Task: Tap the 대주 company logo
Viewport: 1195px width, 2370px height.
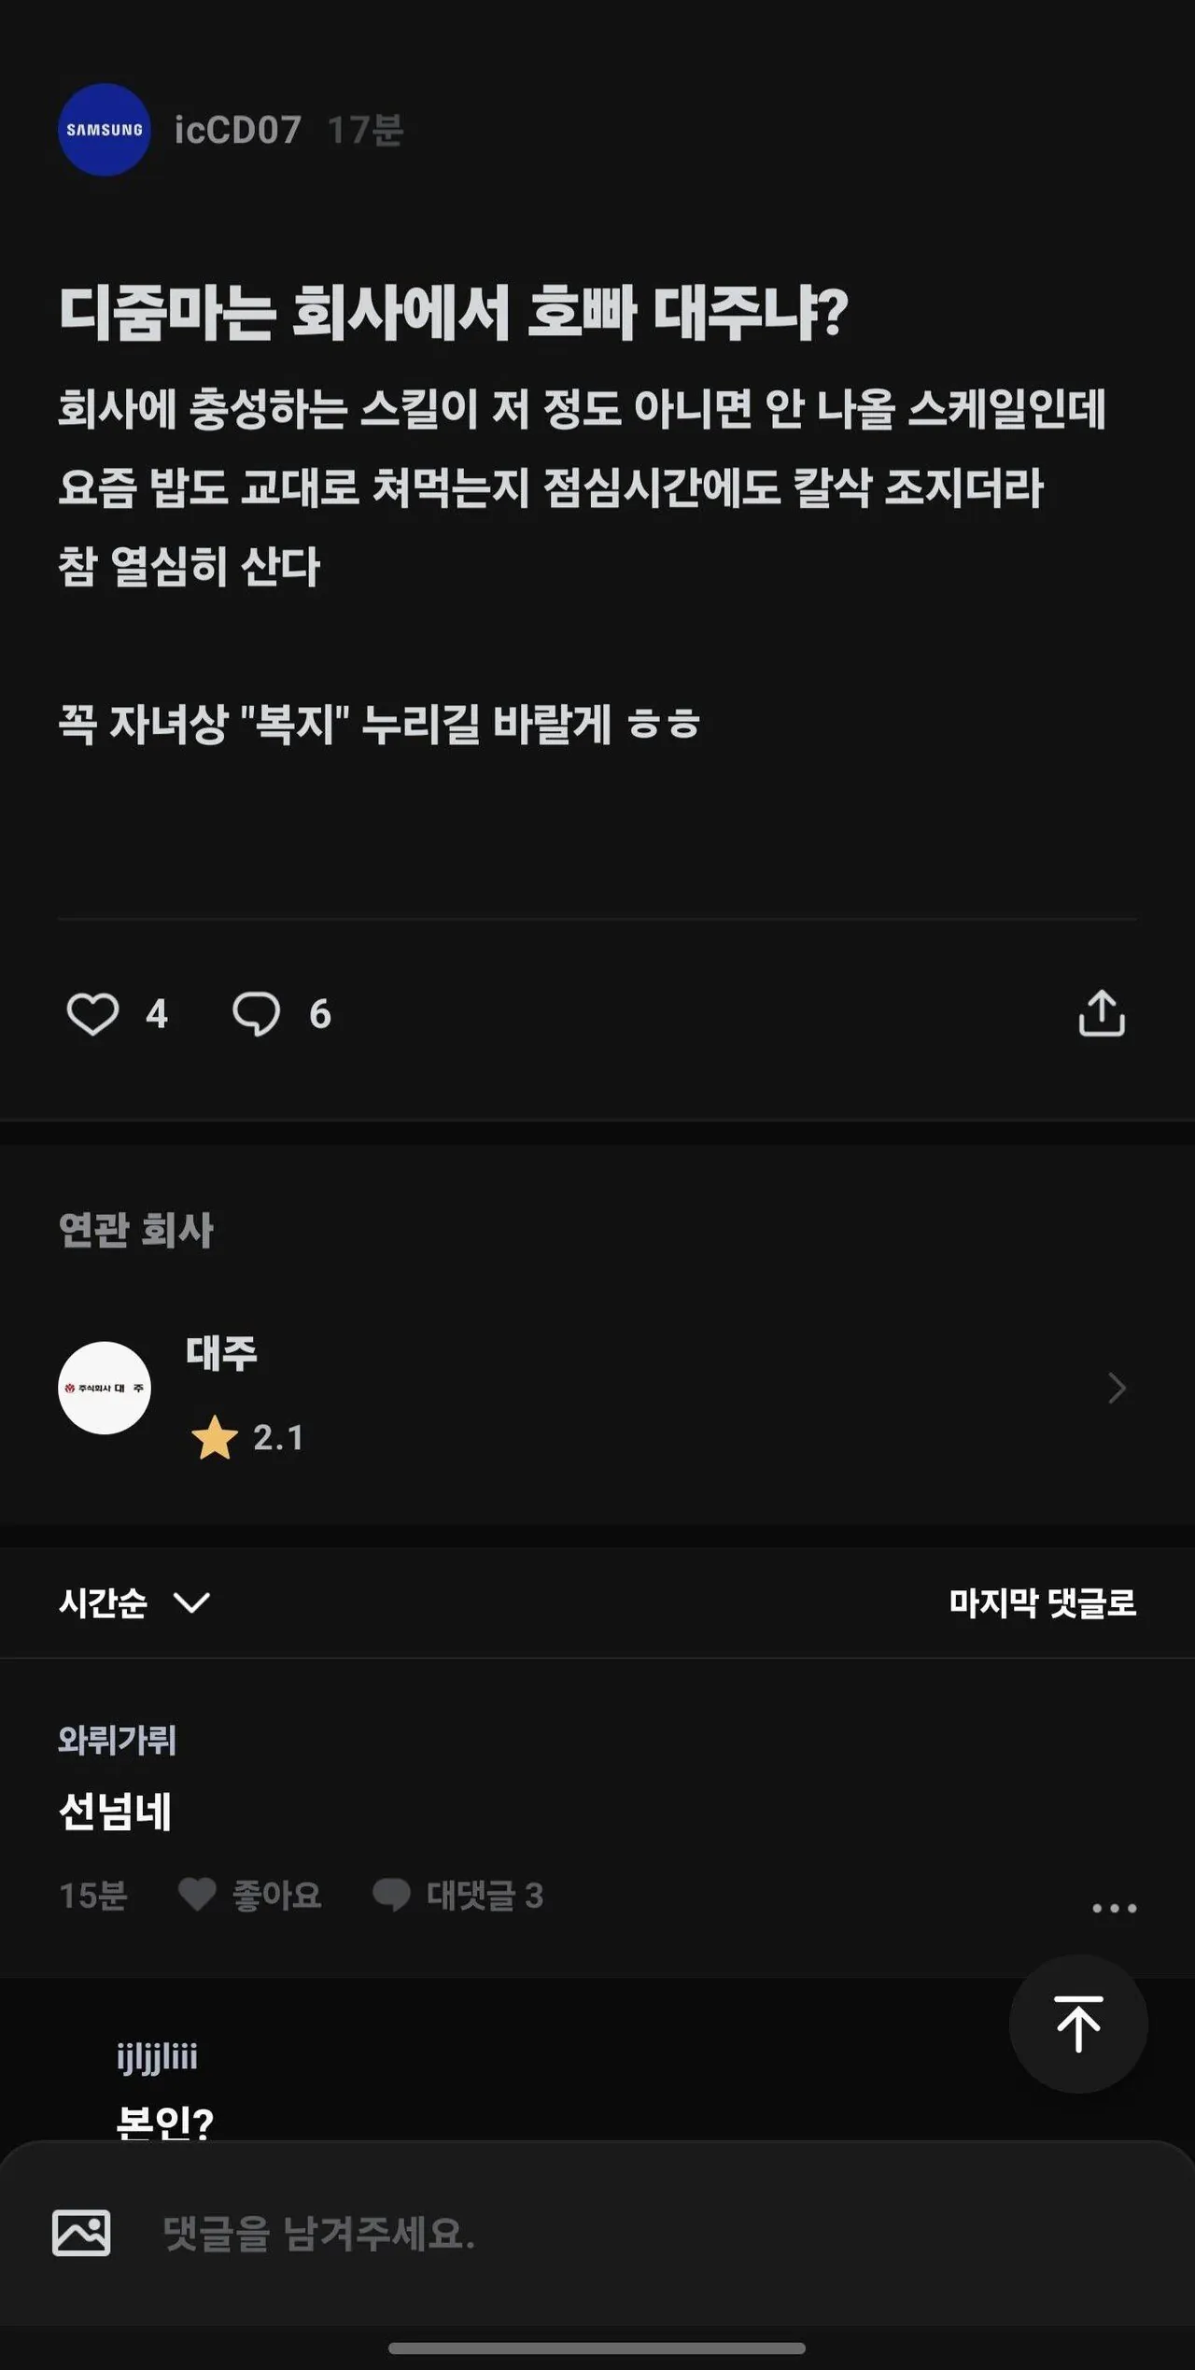Action: click(105, 1388)
